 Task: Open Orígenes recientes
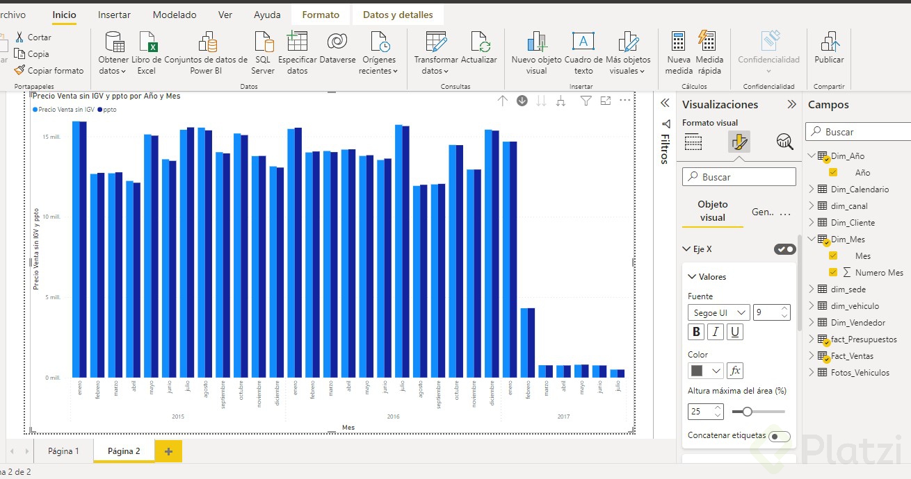pyautogui.click(x=379, y=53)
